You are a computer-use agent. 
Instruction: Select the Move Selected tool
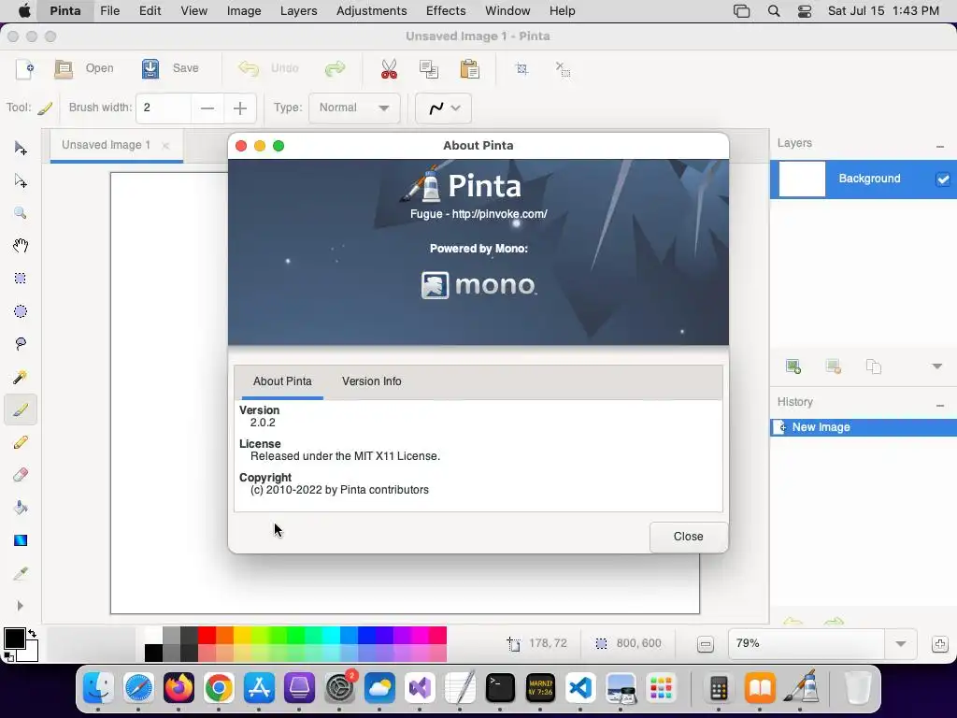point(21,148)
